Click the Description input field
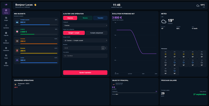Screen dimensions: 209x106 (85, 56)
